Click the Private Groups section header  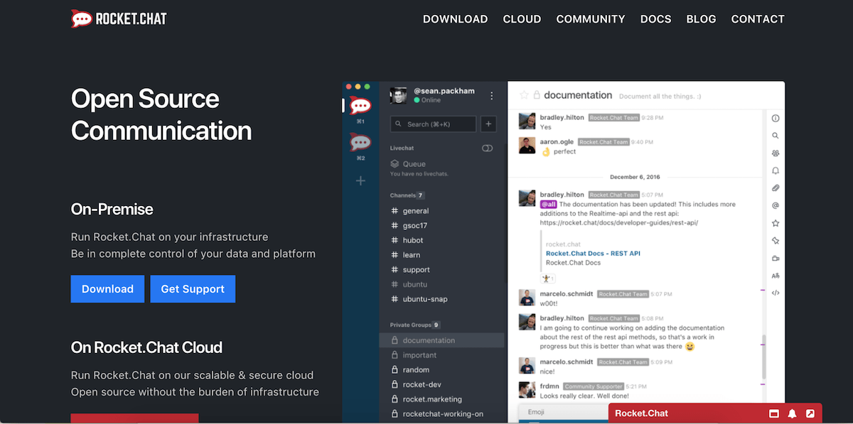(x=415, y=325)
